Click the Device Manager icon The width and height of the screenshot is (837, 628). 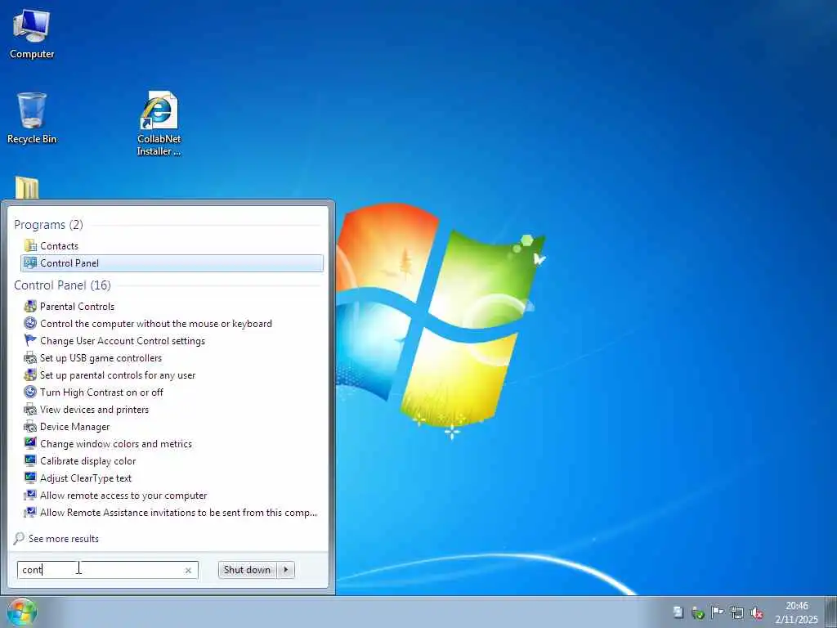(x=30, y=426)
